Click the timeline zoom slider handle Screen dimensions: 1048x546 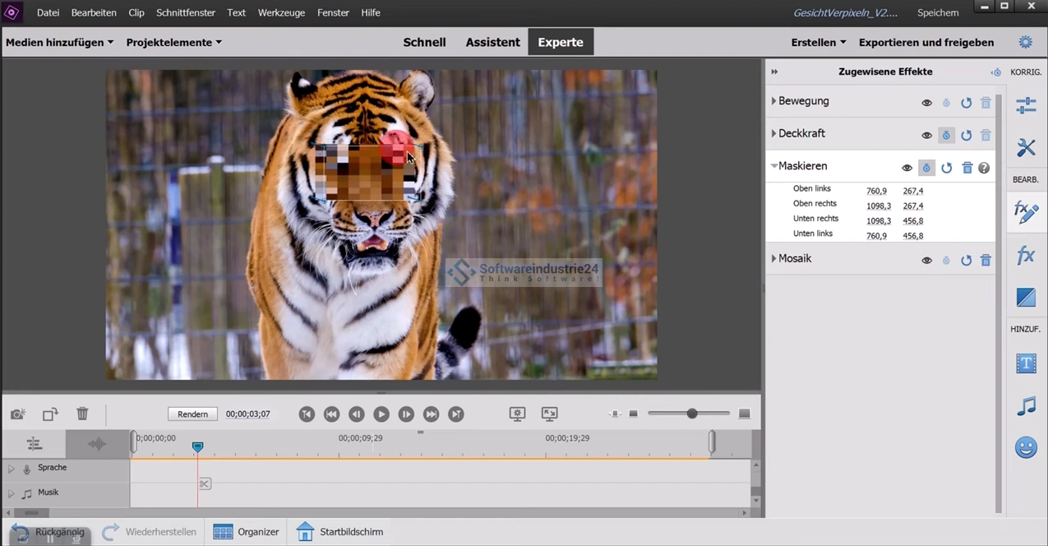(692, 414)
